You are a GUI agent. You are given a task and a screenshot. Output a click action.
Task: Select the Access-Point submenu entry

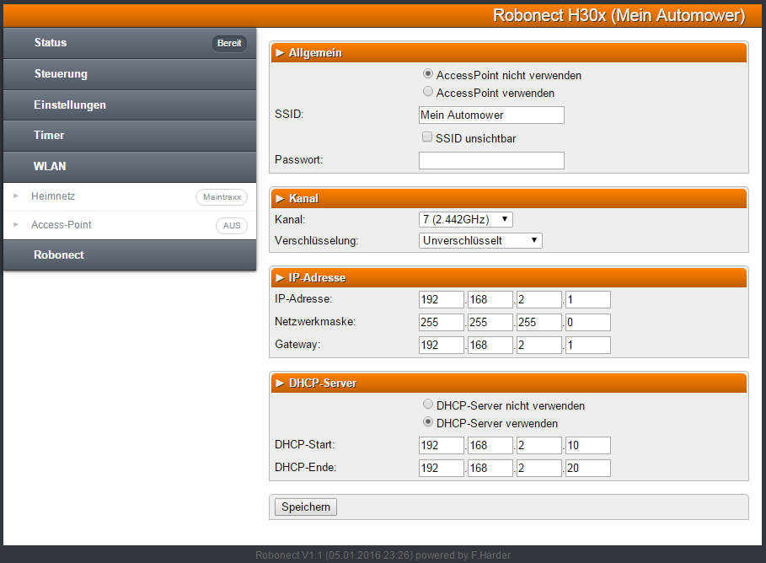130,225
